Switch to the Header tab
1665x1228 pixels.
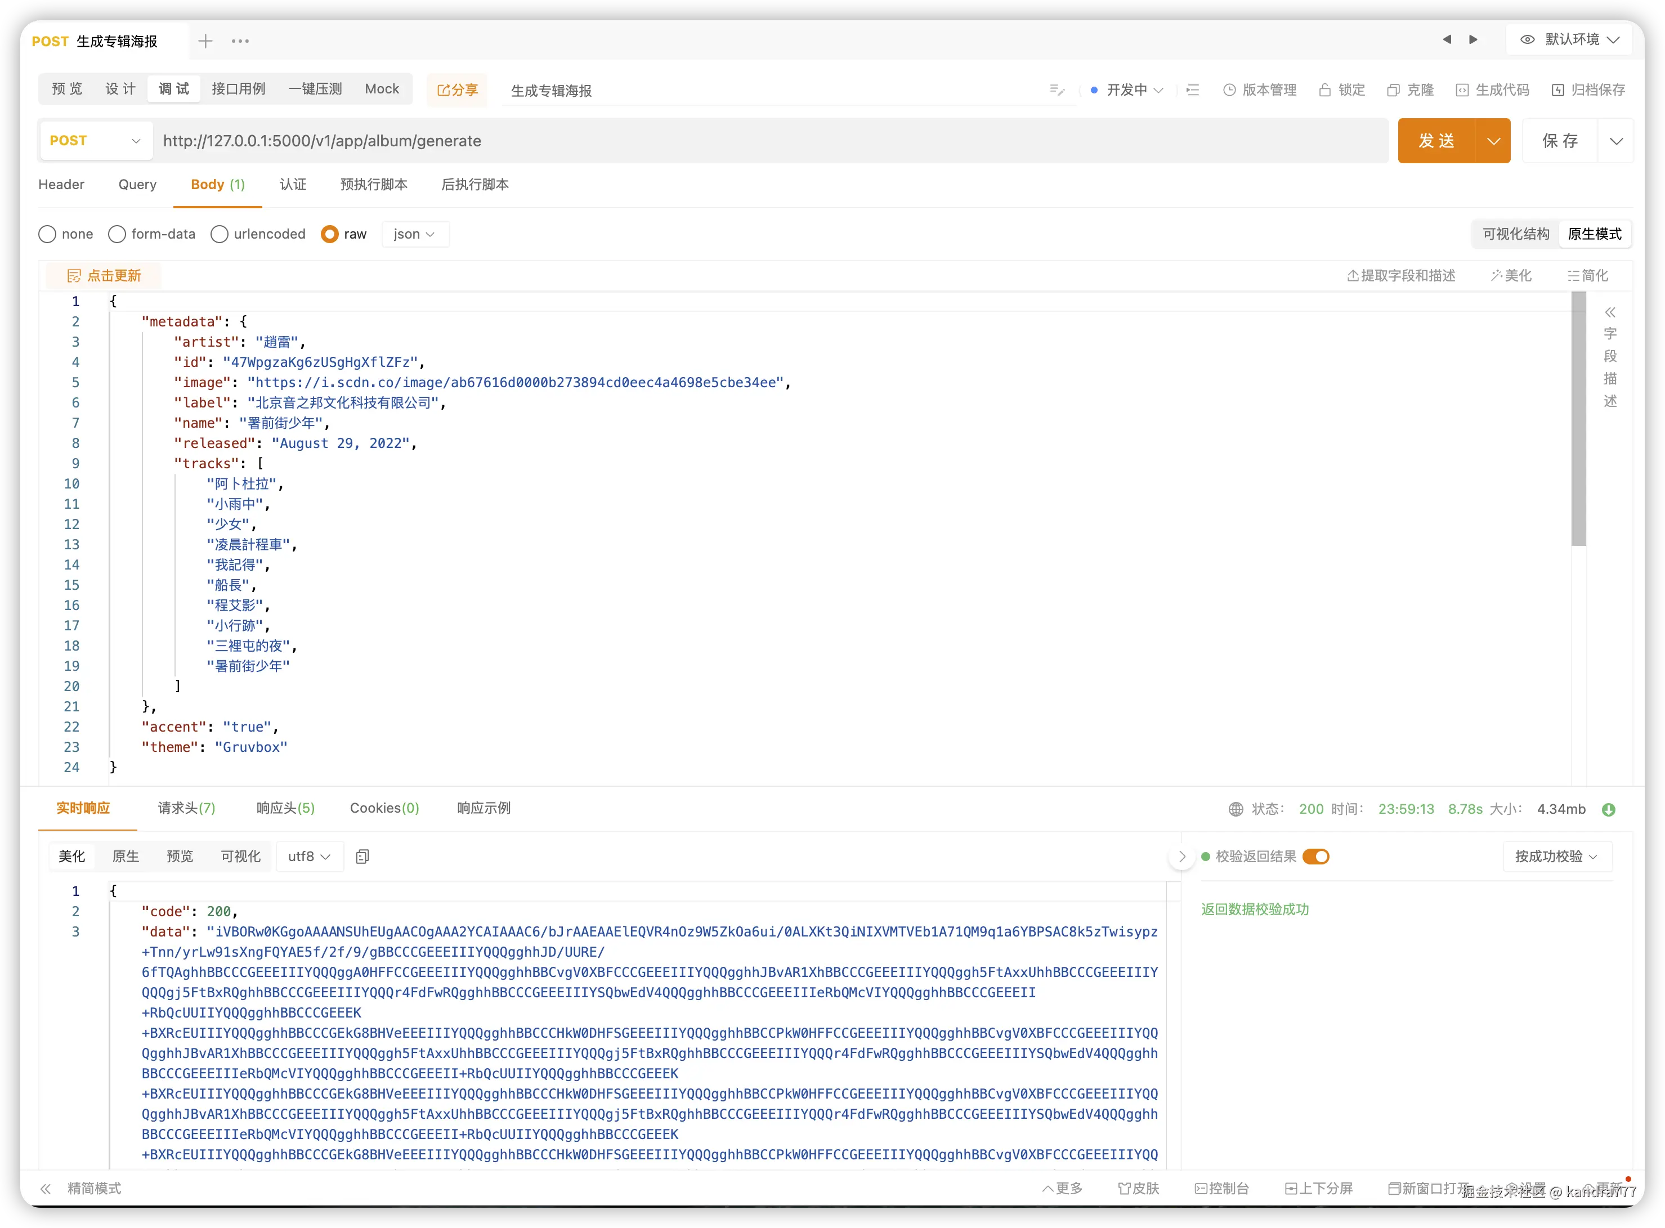(x=61, y=185)
